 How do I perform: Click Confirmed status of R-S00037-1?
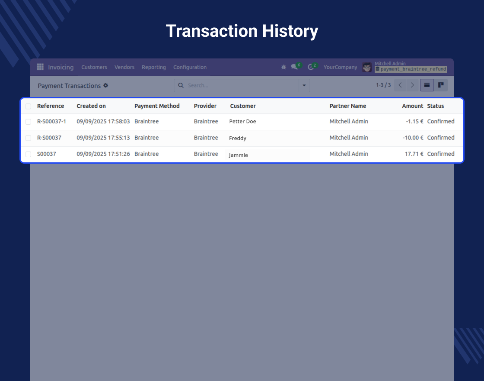(x=441, y=122)
